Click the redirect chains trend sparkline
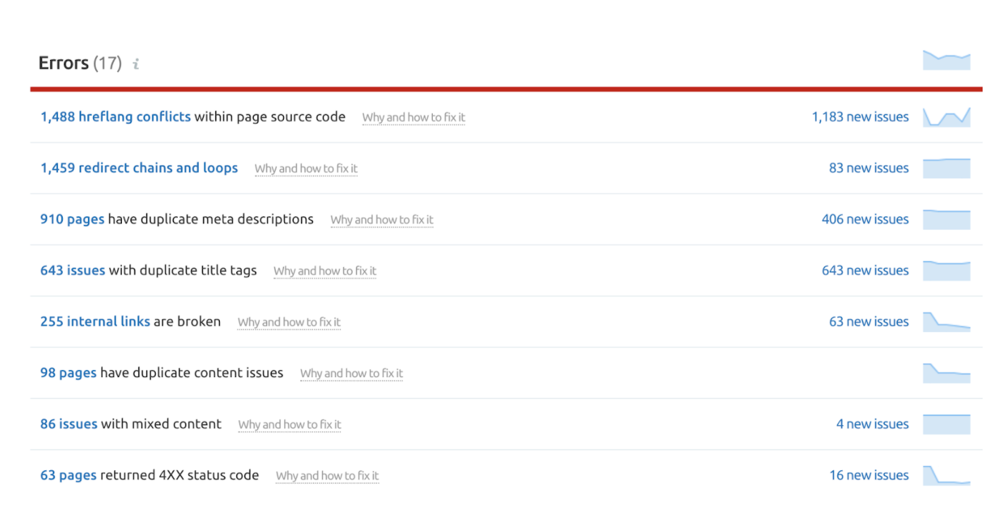 click(946, 168)
